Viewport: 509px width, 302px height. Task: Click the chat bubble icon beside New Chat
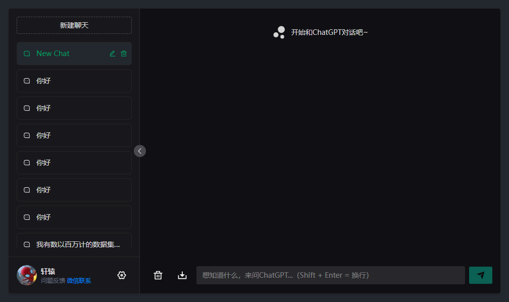coord(27,54)
